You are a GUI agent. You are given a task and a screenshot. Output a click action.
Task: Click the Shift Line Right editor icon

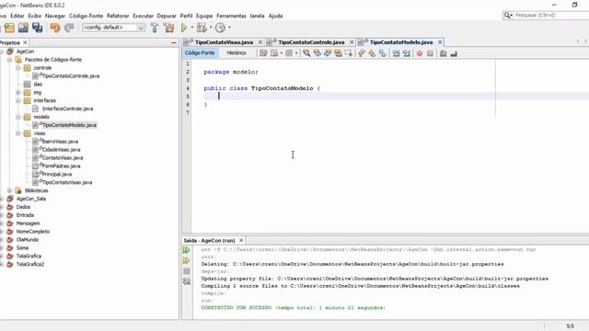tap(407, 53)
